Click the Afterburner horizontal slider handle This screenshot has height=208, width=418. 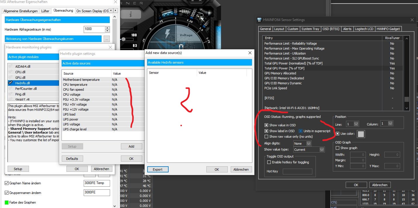[x=124, y=39]
